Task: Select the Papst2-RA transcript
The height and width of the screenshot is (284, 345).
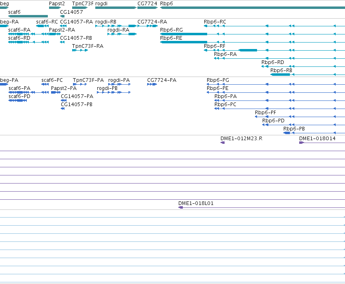Action: tap(55, 34)
